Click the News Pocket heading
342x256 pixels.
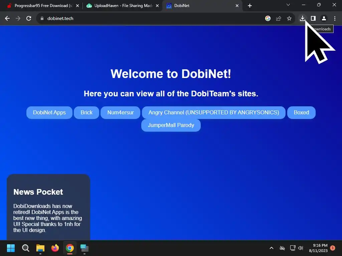point(38,192)
